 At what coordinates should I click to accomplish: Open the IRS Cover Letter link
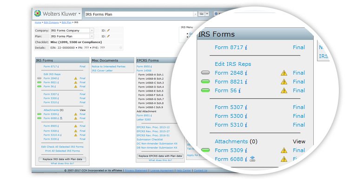pyautogui.click(x=102, y=70)
